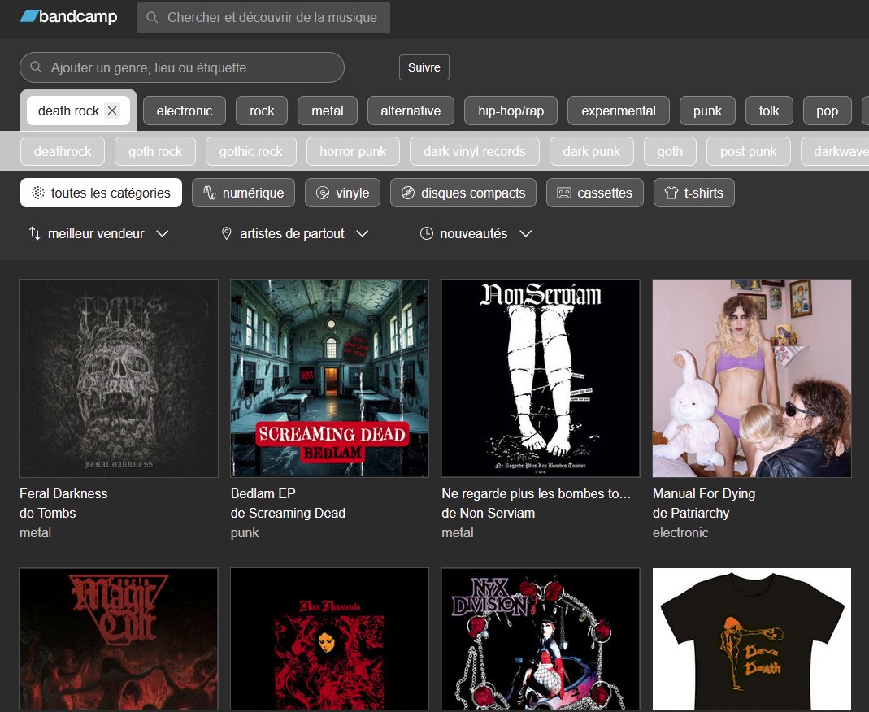The width and height of the screenshot is (869, 712).
Task: Click the location pin icon
Action: pos(227,233)
